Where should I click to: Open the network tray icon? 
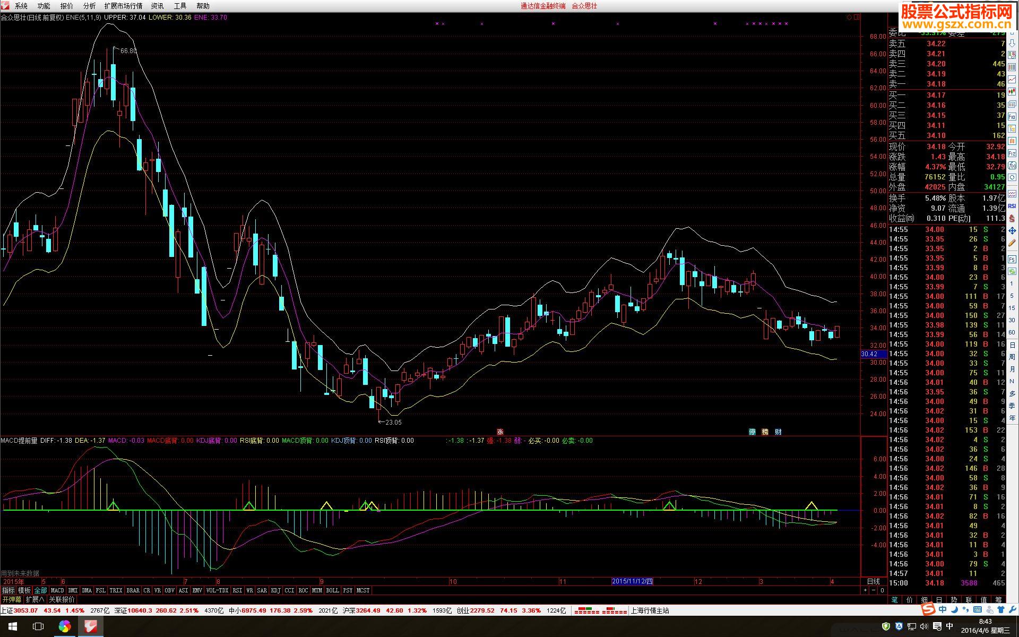tap(912, 627)
